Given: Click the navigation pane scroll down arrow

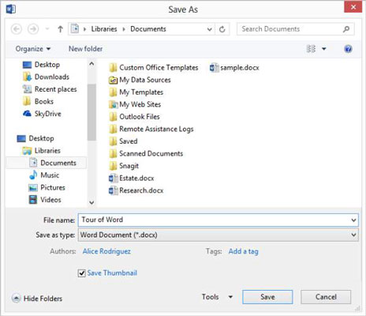Looking at the screenshot, I should 91,202.
